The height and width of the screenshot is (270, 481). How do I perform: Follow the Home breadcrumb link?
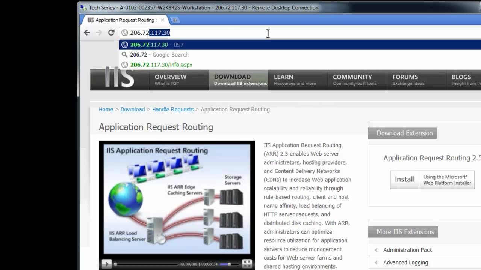coord(106,109)
